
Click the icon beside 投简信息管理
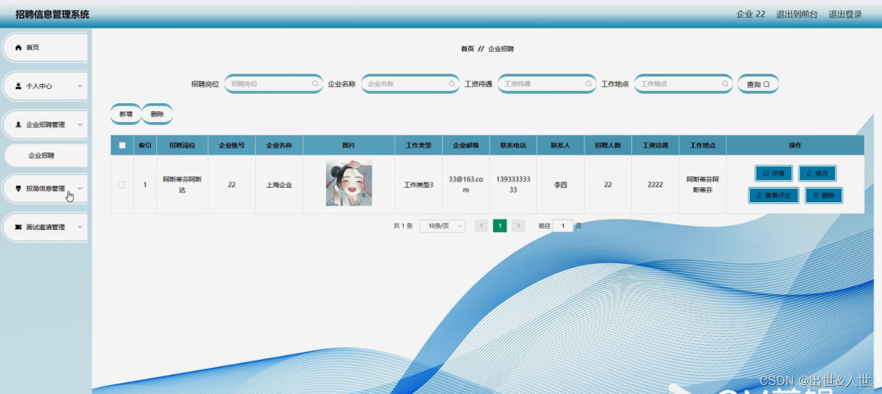[x=19, y=188]
